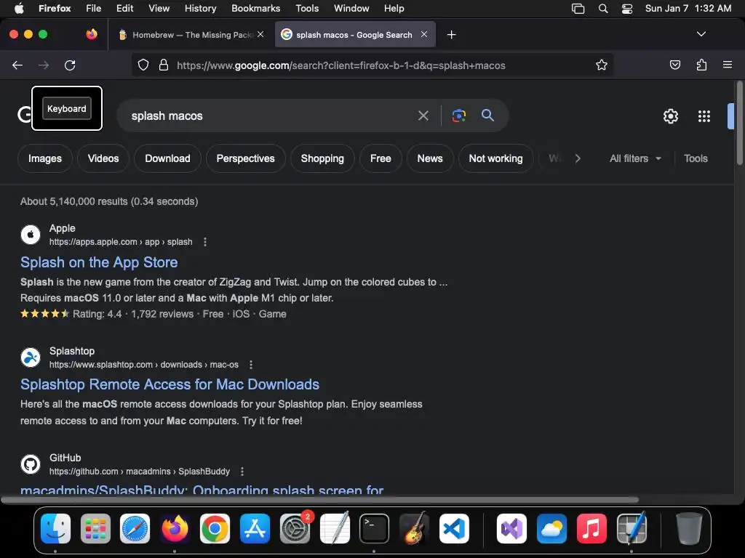Launch GarageBand from the Dock
The image size is (745, 558).
414,529
